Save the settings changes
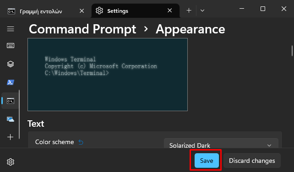 pyautogui.click(x=207, y=161)
